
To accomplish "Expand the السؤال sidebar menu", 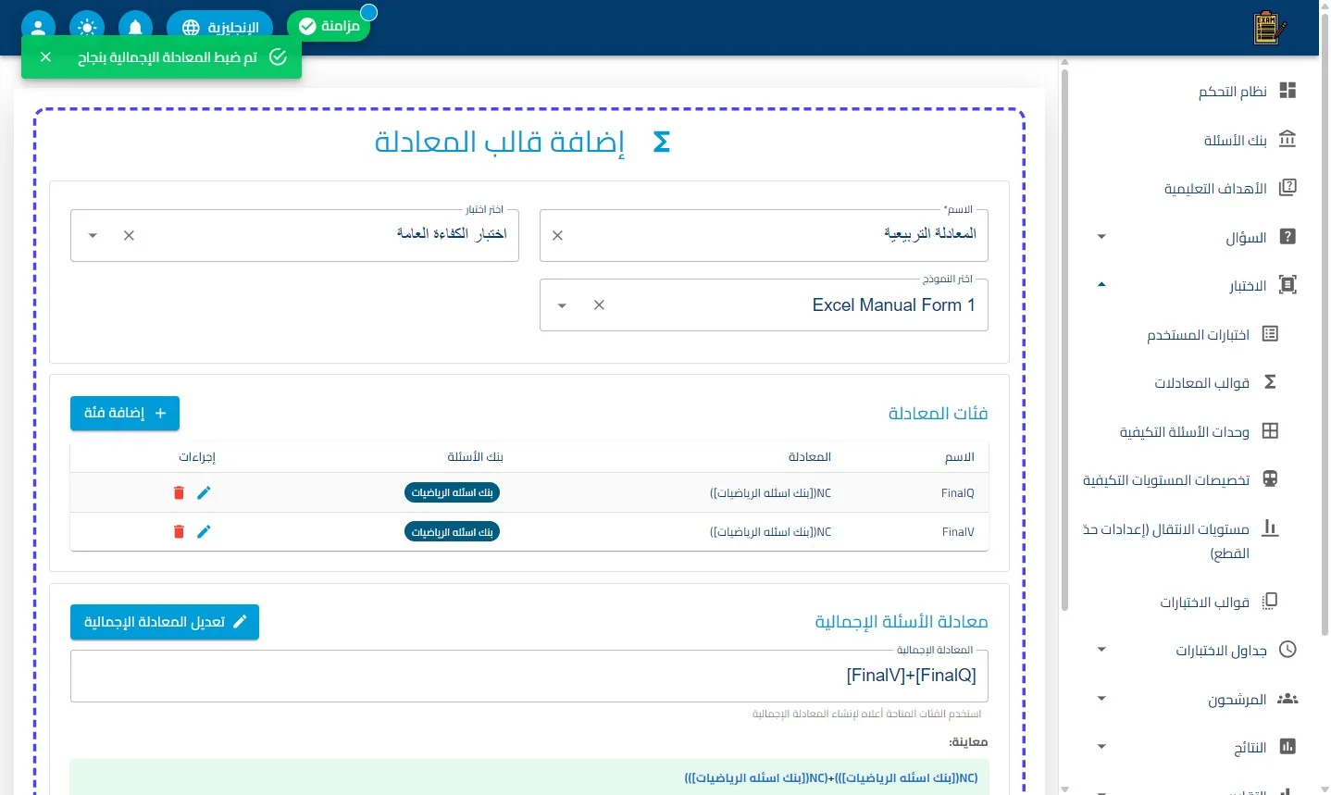I will click(1101, 237).
